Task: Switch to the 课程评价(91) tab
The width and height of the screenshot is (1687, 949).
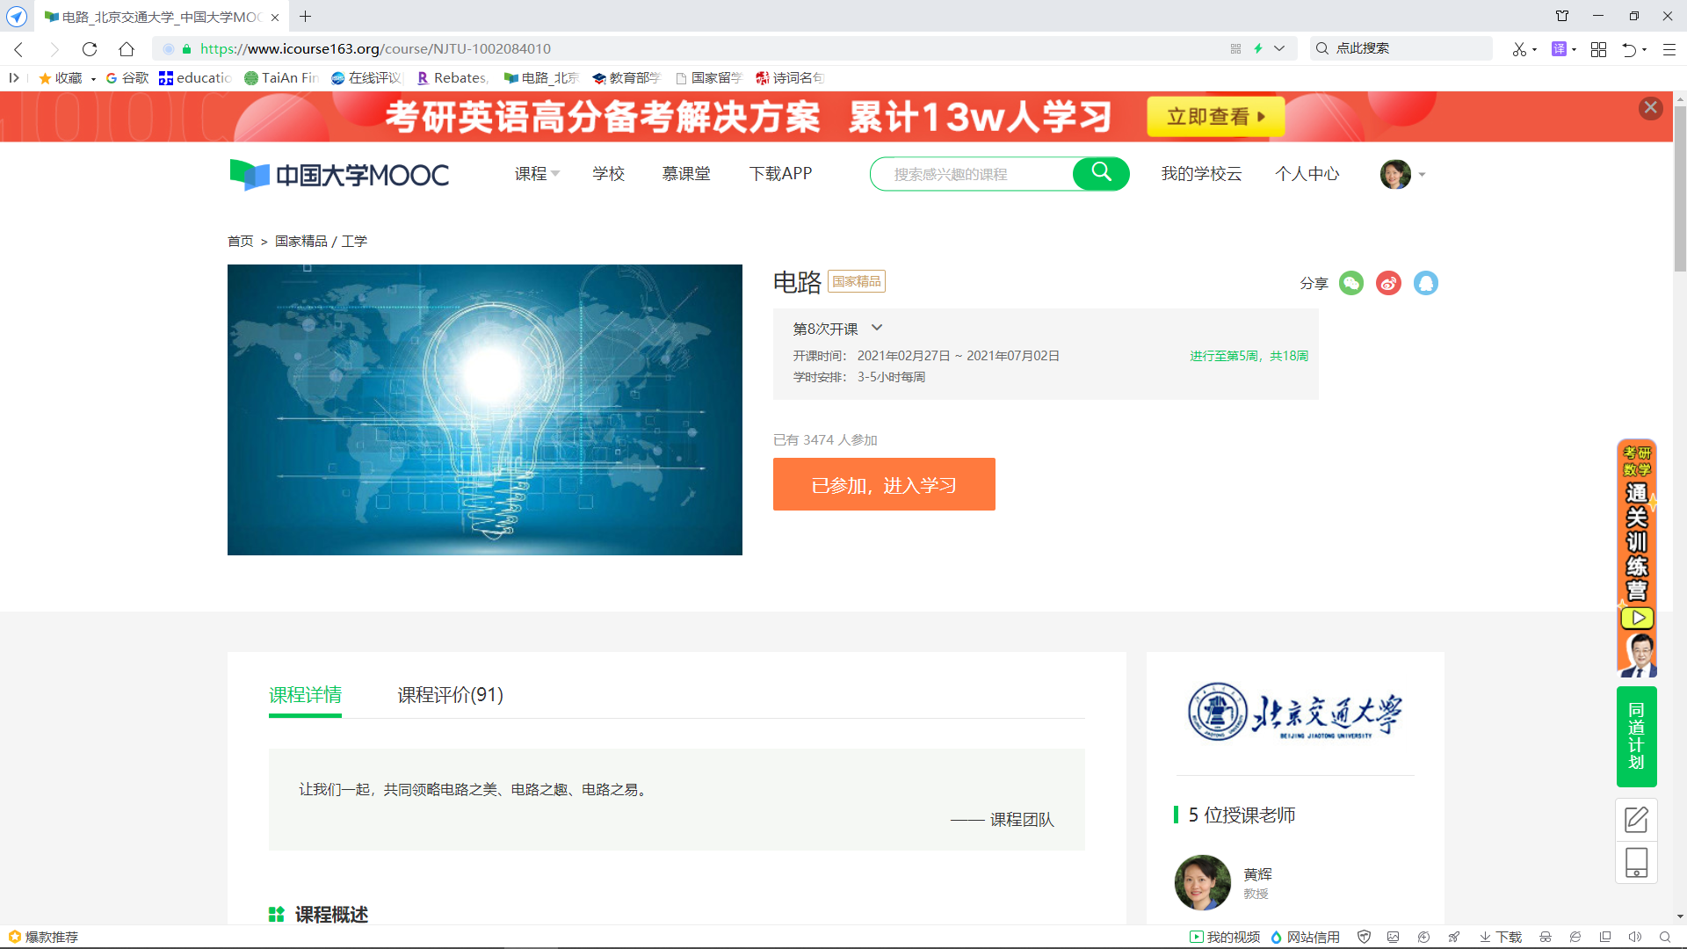Action: click(x=450, y=695)
